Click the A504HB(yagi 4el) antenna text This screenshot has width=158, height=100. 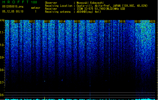tap(89, 12)
